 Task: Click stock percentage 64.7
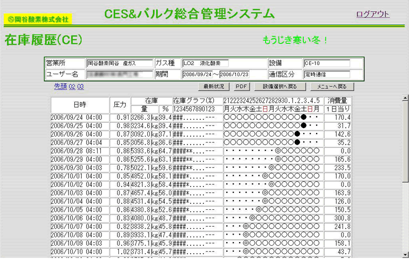tap(165, 151)
